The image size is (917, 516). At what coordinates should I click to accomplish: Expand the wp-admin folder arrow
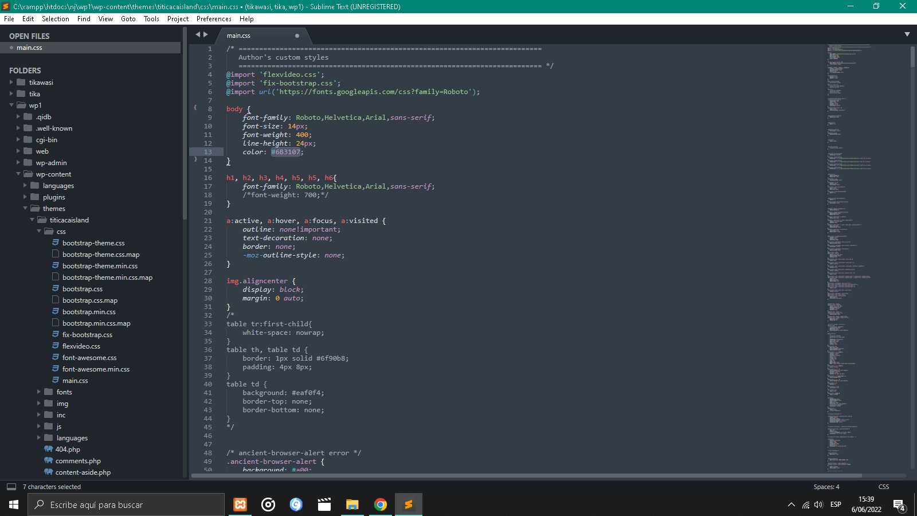point(18,163)
